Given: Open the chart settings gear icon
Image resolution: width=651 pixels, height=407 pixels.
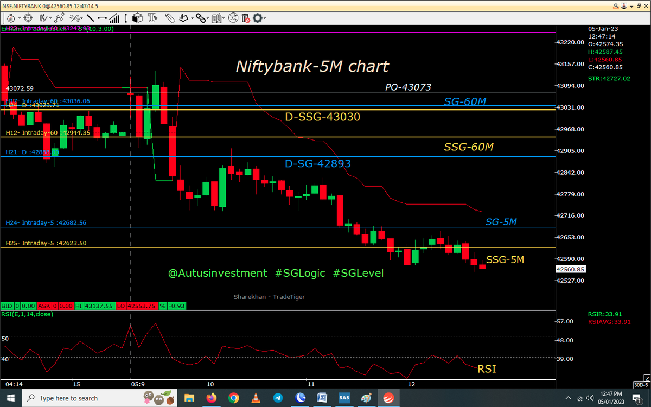Looking at the screenshot, I should 258,17.
